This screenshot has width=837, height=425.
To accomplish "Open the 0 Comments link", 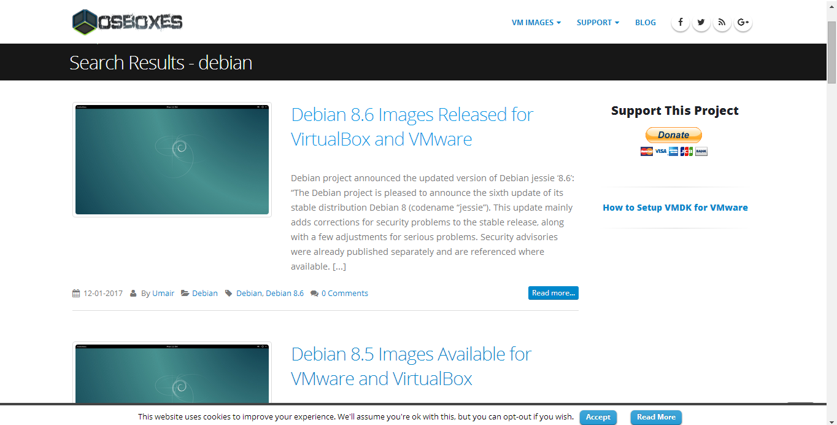I will 345,294.
